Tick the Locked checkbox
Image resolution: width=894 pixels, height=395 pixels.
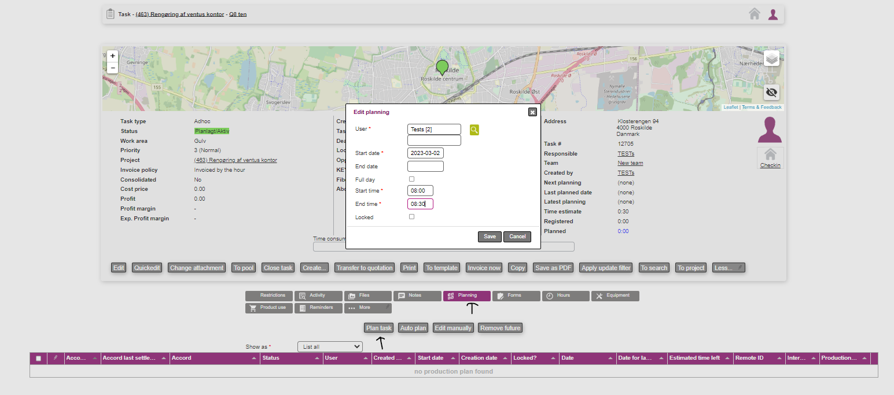[412, 217]
